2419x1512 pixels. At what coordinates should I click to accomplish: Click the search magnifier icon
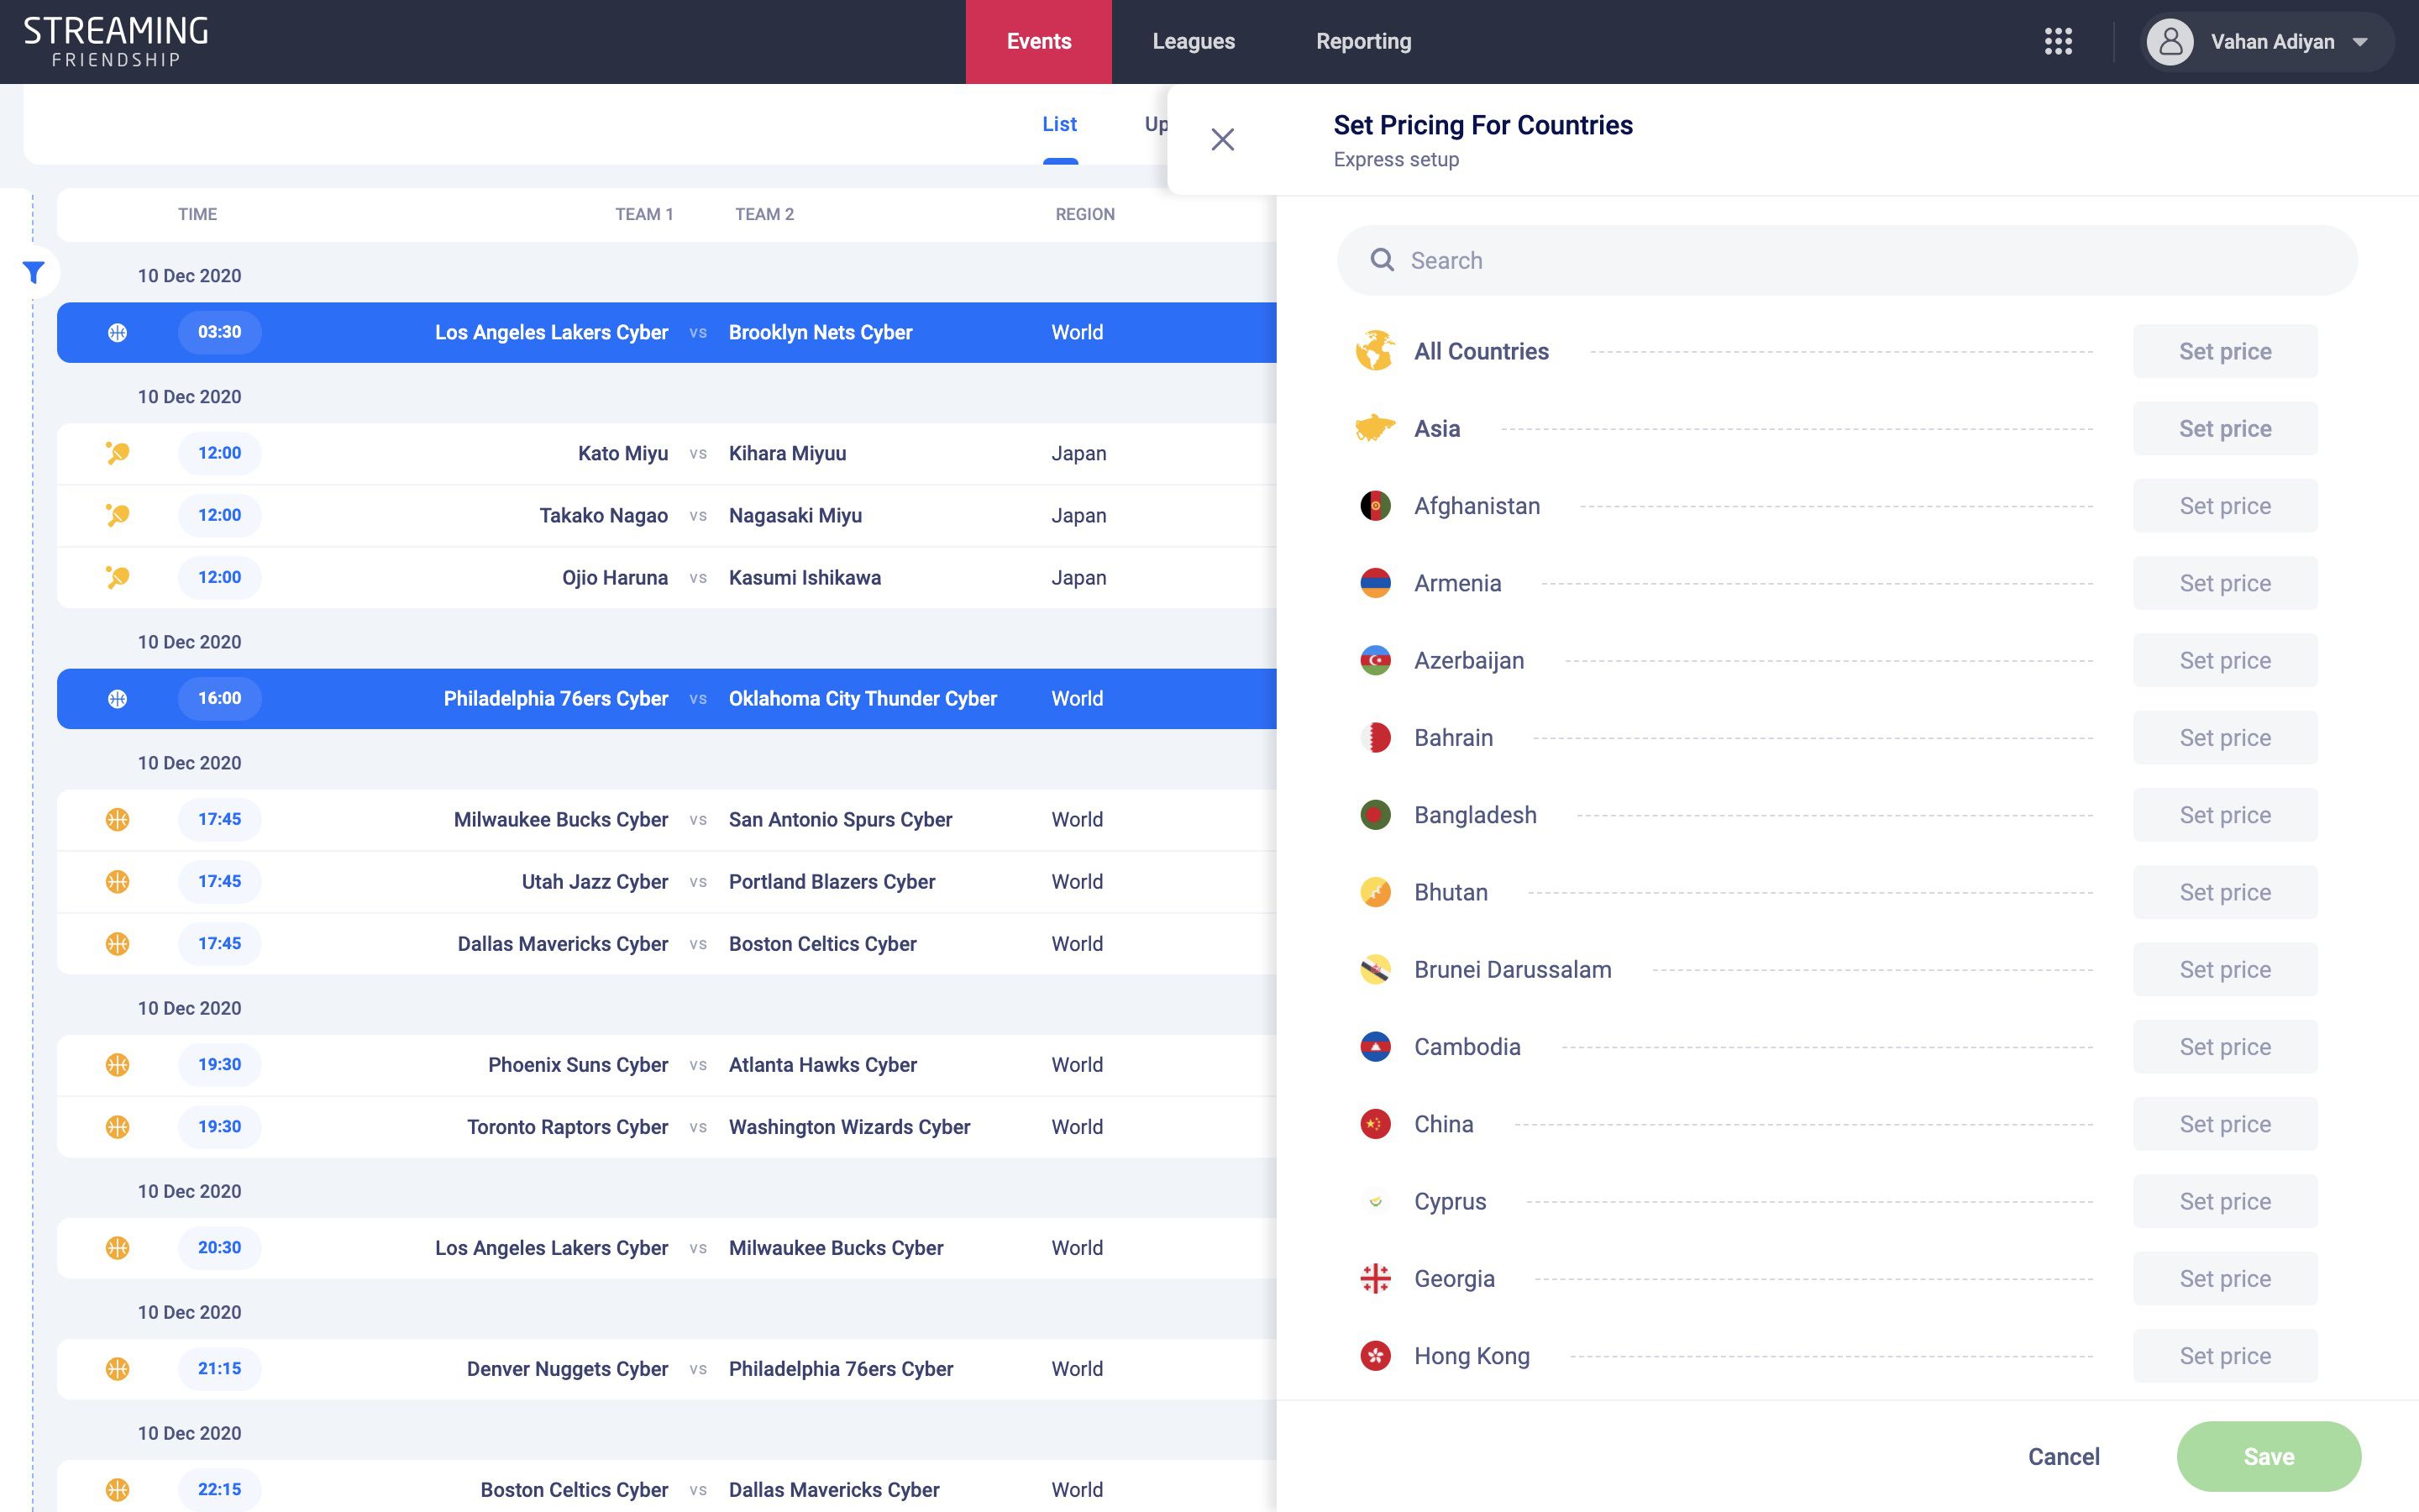(x=1382, y=260)
